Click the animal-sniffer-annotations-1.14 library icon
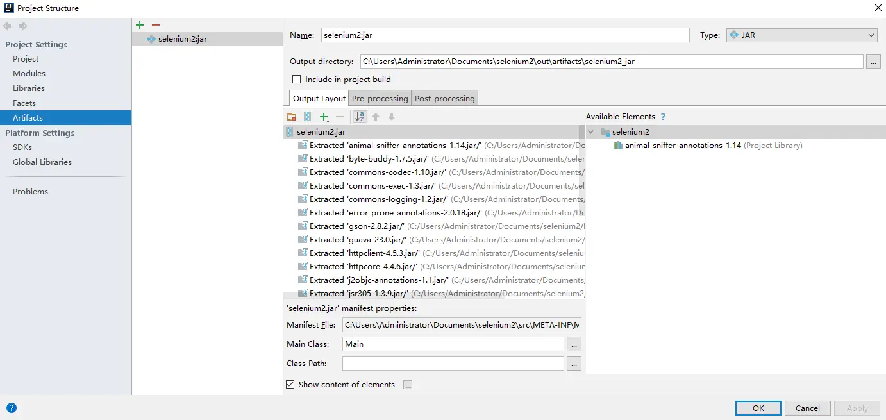 pos(618,146)
